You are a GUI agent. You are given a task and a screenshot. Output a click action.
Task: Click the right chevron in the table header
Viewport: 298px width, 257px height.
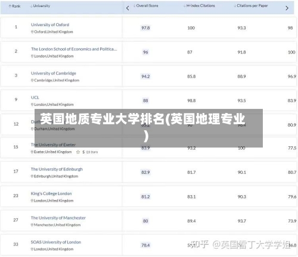pyautogui.click(x=287, y=8)
